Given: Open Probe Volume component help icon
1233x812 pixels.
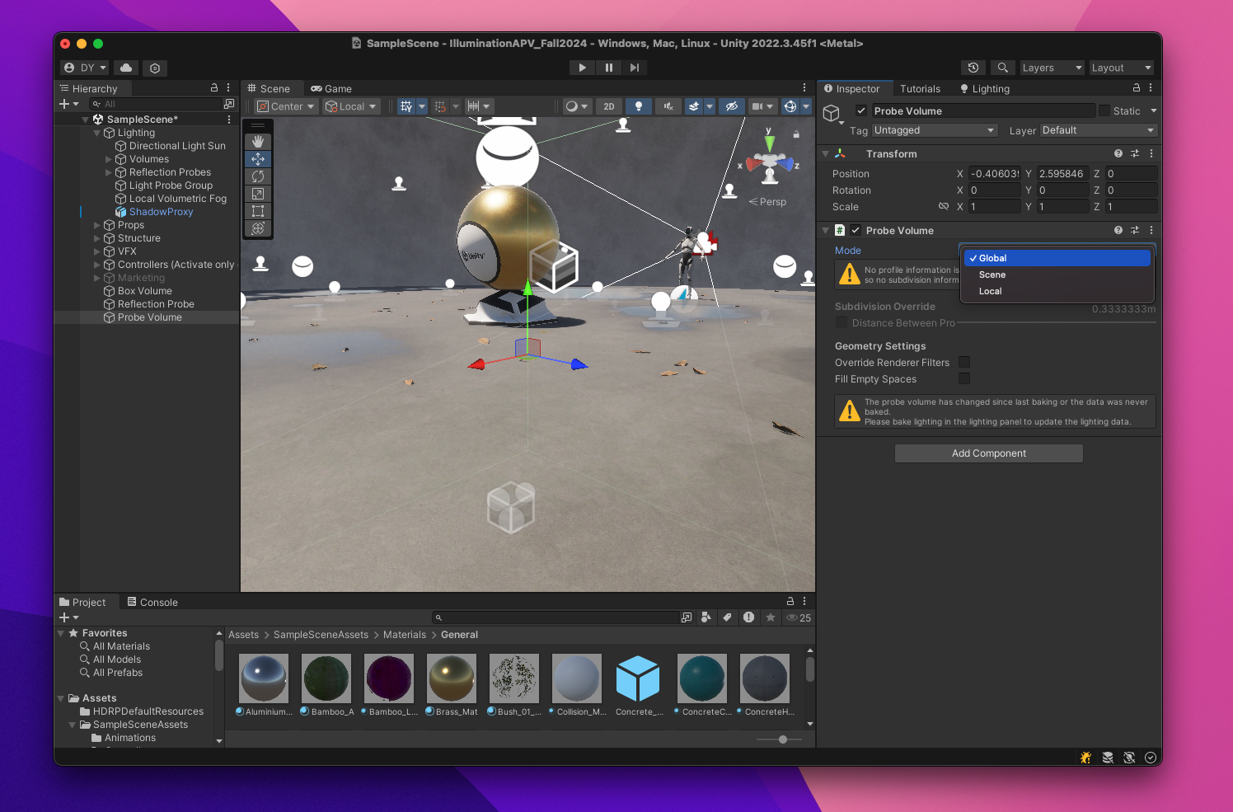Looking at the screenshot, I should click(x=1118, y=231).
